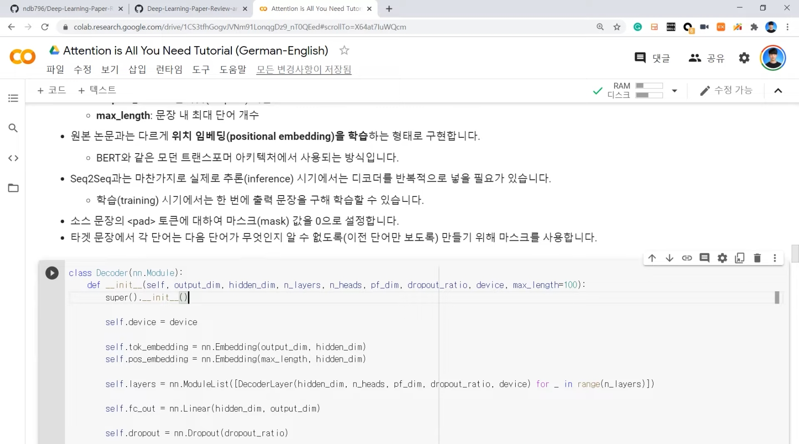
Task: Open the Google account avatar in Colab
Action: tap(773, 58)
